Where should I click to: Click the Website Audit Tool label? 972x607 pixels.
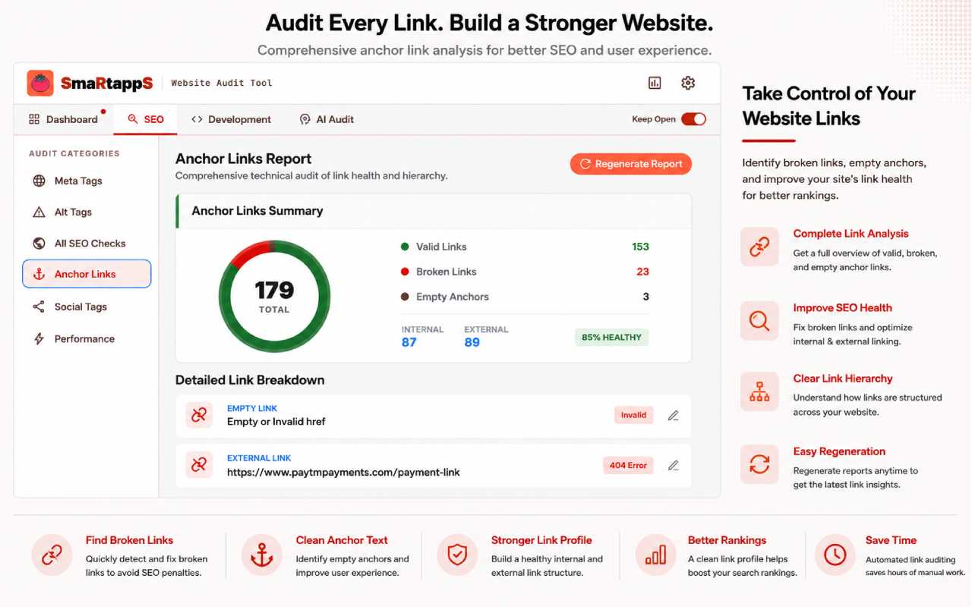click(222, 83)
